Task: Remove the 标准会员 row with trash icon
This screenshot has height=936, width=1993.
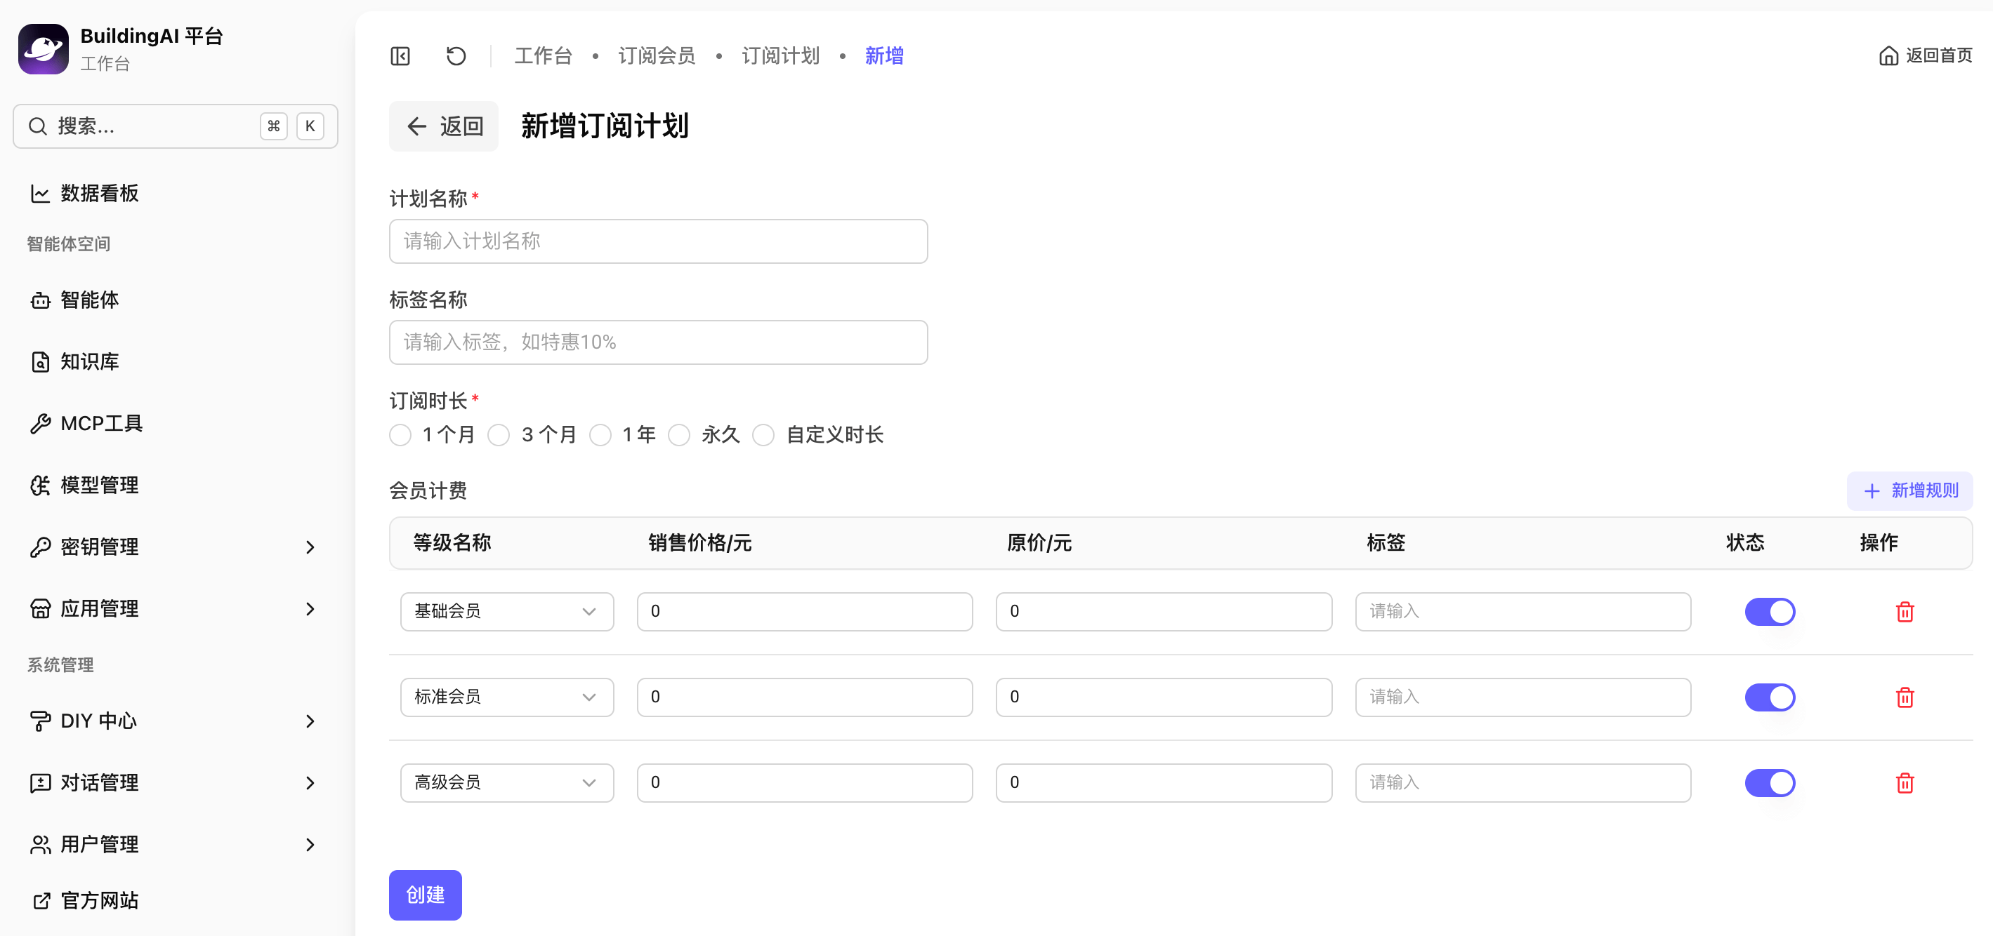Action: (1904, 697)
